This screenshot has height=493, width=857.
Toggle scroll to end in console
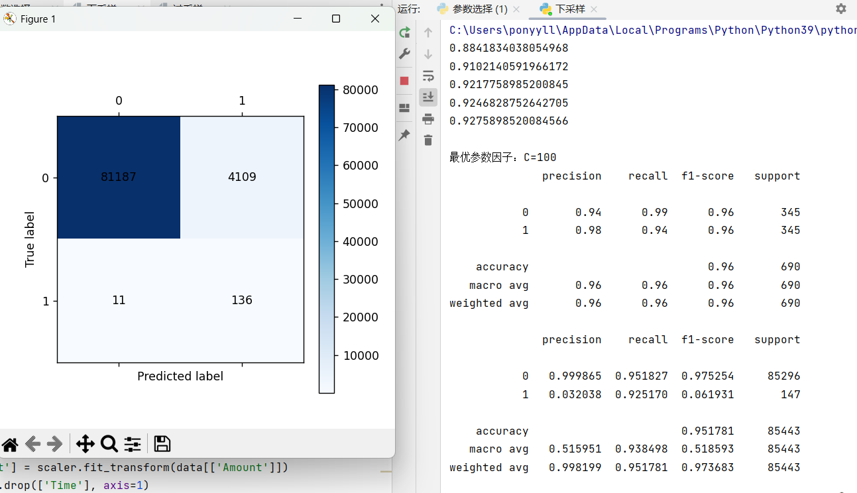428,97
